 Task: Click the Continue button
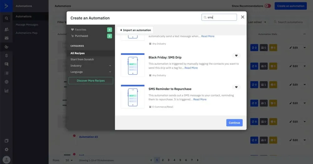(x=234, y=123)
